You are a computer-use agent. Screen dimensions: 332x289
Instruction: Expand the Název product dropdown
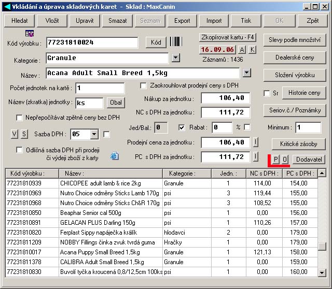pos(247,73)
